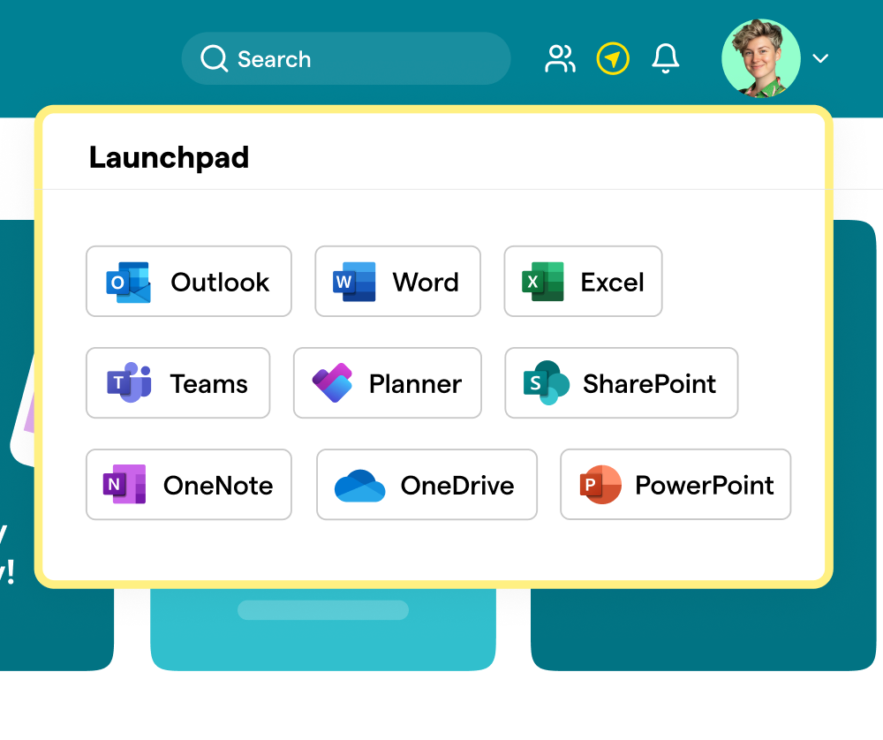
Task: Select the Planner app tile
Action: click(388, 383)
